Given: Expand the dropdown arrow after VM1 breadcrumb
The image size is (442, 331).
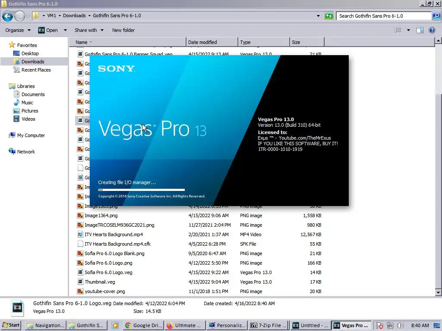Looking at the screenshot, I should pos(60,16).
